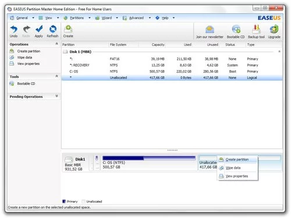Click View properties link in Operations

(x=29, y=64)
